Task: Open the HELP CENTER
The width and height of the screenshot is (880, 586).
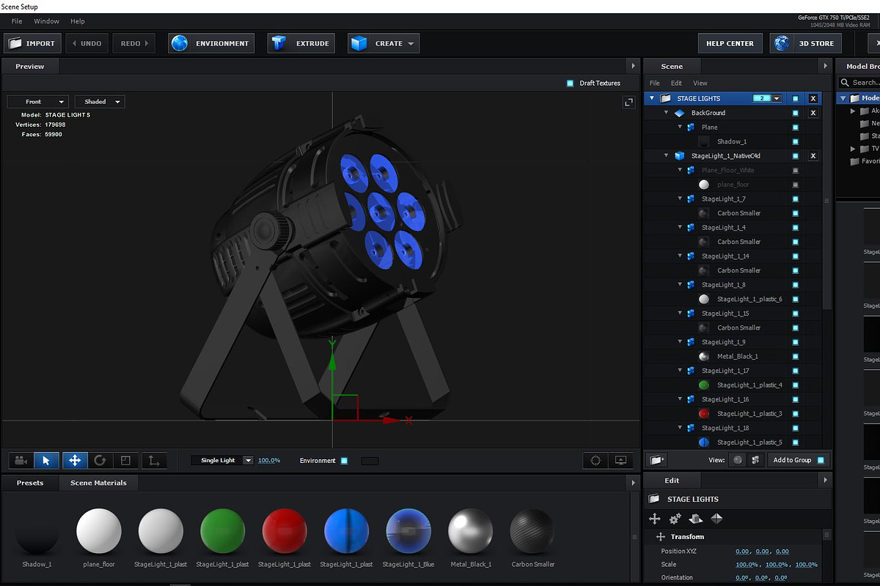Action: [730, 43]
